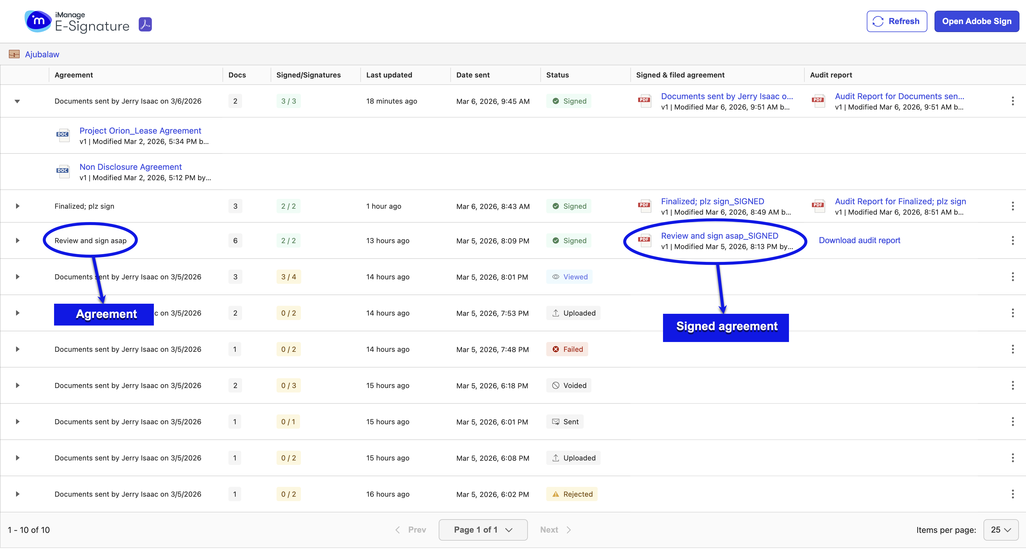This screenshot has height=551, width=1026.
Task: Click the Last updated column header
Action: click(x=389, y=75)
